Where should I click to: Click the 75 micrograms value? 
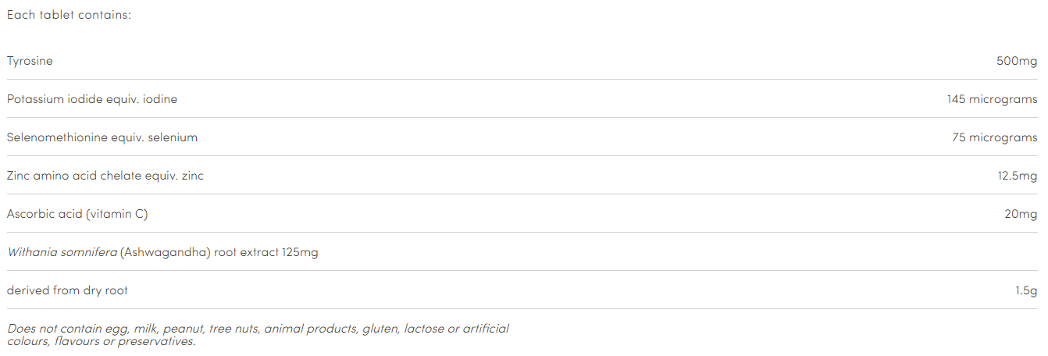click(994, 137)
